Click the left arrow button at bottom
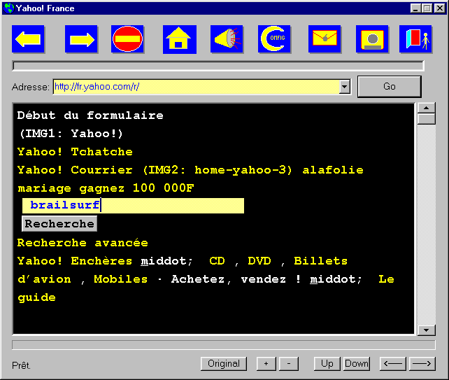The height and width of the screenshot is (380, 449). 393,364
